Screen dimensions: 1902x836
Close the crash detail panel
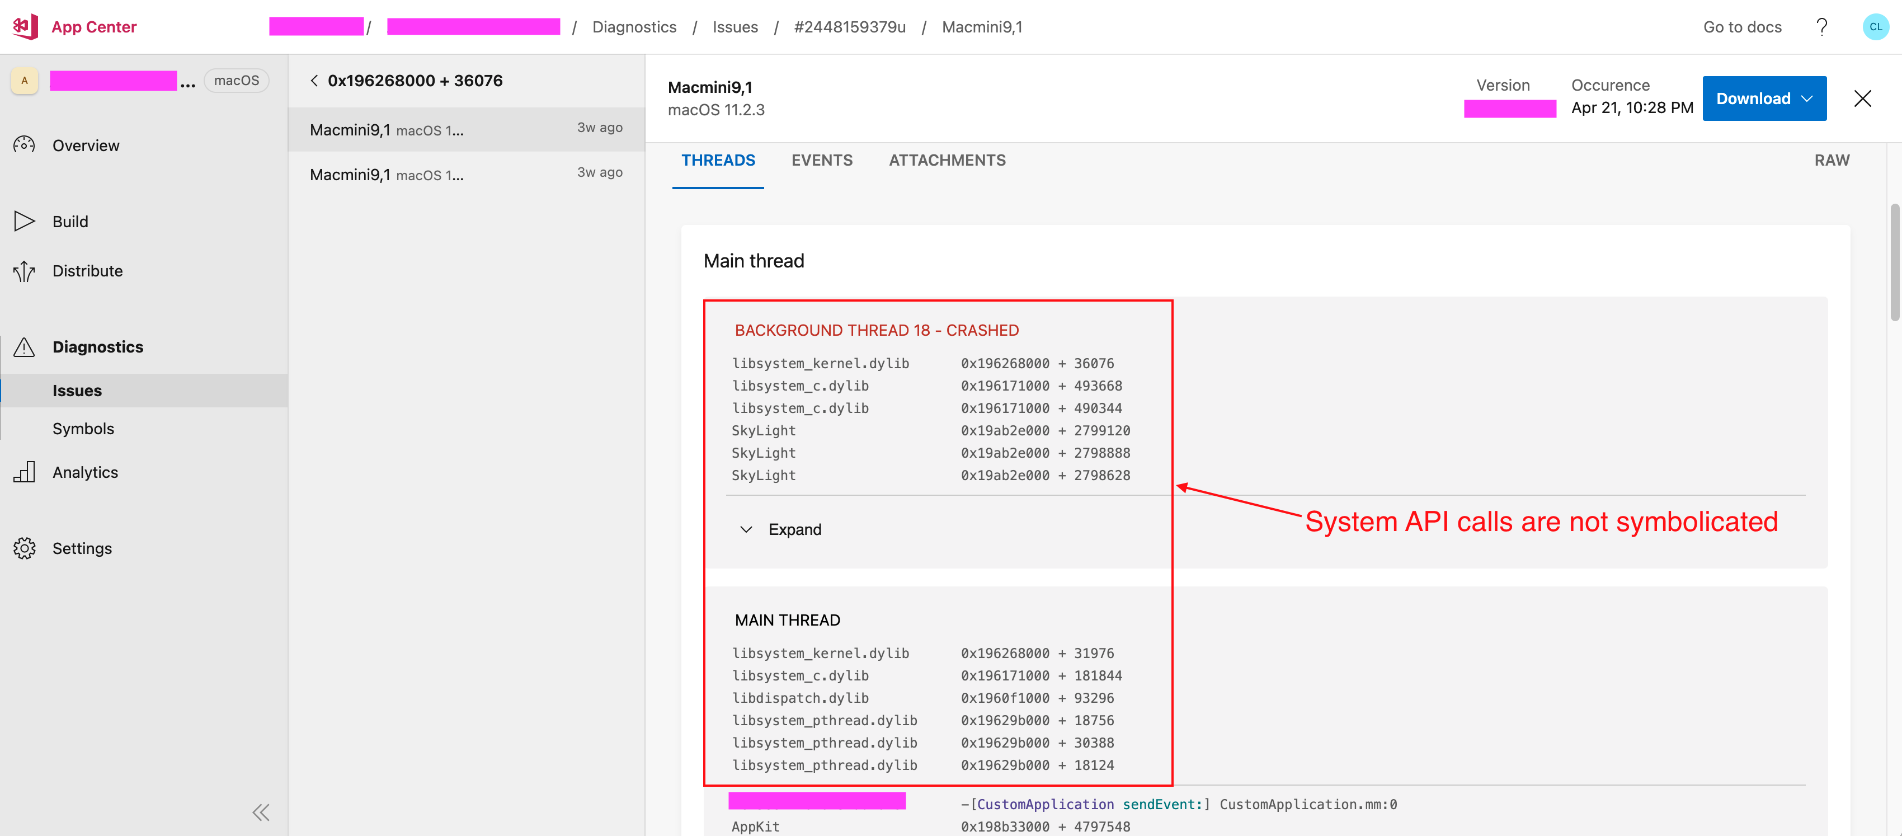[x=1862, y=98]
